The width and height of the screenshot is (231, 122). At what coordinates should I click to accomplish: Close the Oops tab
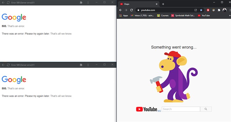point(157,4)
